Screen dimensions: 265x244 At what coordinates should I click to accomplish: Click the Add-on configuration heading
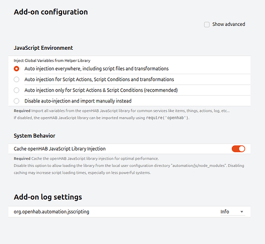pyautogui.click(x=51, y=12)
